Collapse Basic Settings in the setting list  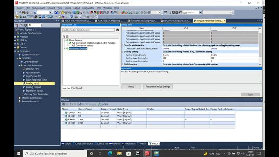(65, 41)
